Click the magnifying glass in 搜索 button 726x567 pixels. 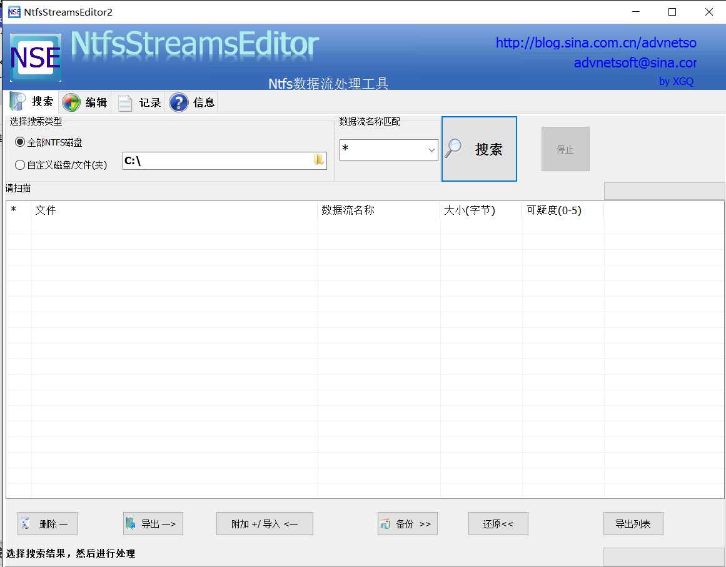tap(453, 148)
